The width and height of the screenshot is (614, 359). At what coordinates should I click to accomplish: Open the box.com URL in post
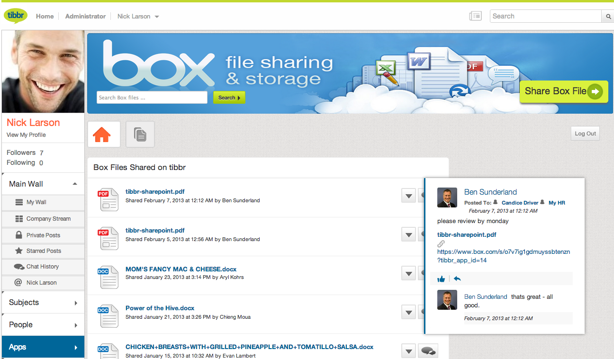point(504,256)
